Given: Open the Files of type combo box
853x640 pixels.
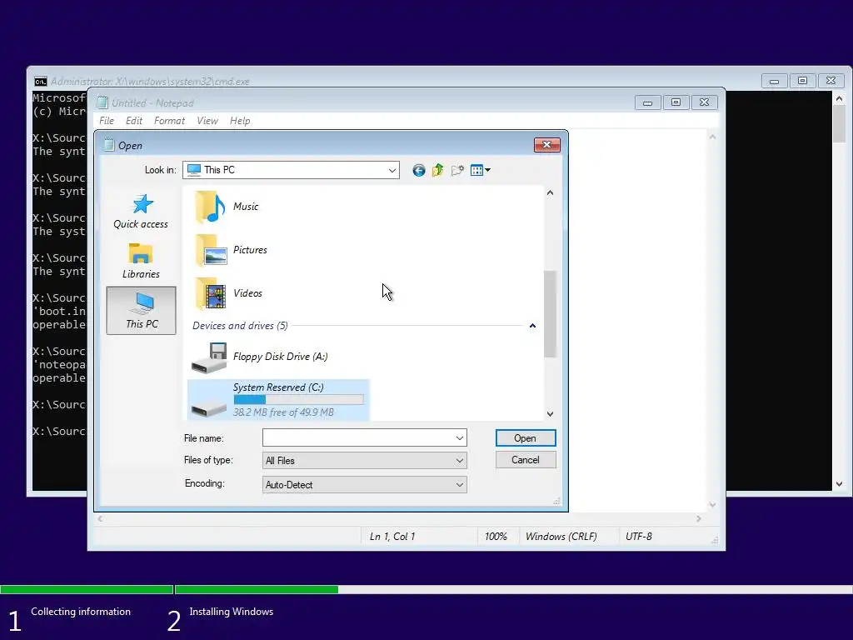Looking at the screenshot, I should [x=365, y=460].
